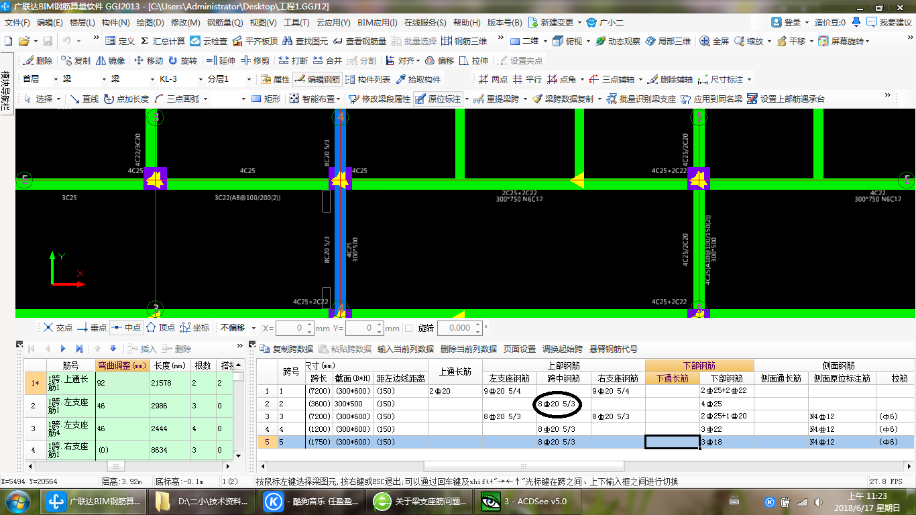The width and height of the screenshot is (916, 515).
Task: Open 查看钢筋量 view
Action: (360, 41)
